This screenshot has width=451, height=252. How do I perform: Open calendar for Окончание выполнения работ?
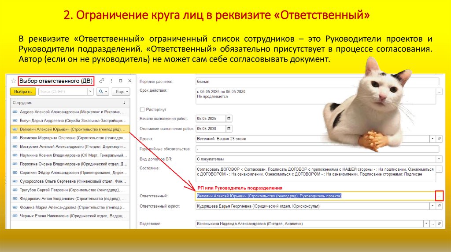229,129
